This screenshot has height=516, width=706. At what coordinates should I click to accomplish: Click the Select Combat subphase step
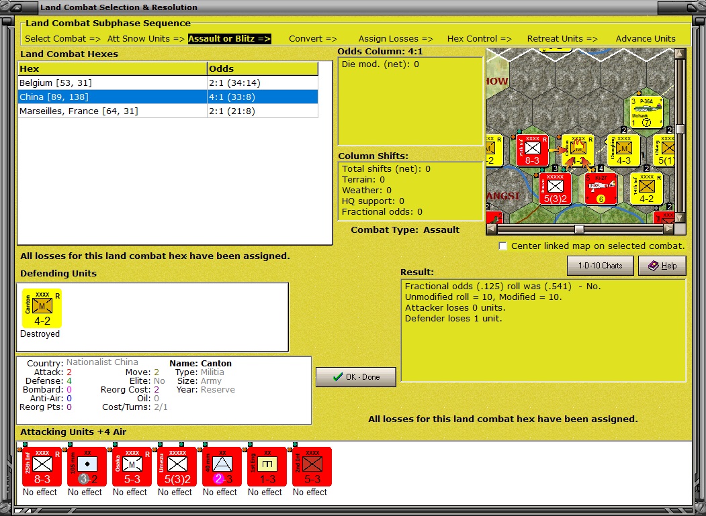click(62, 39)
